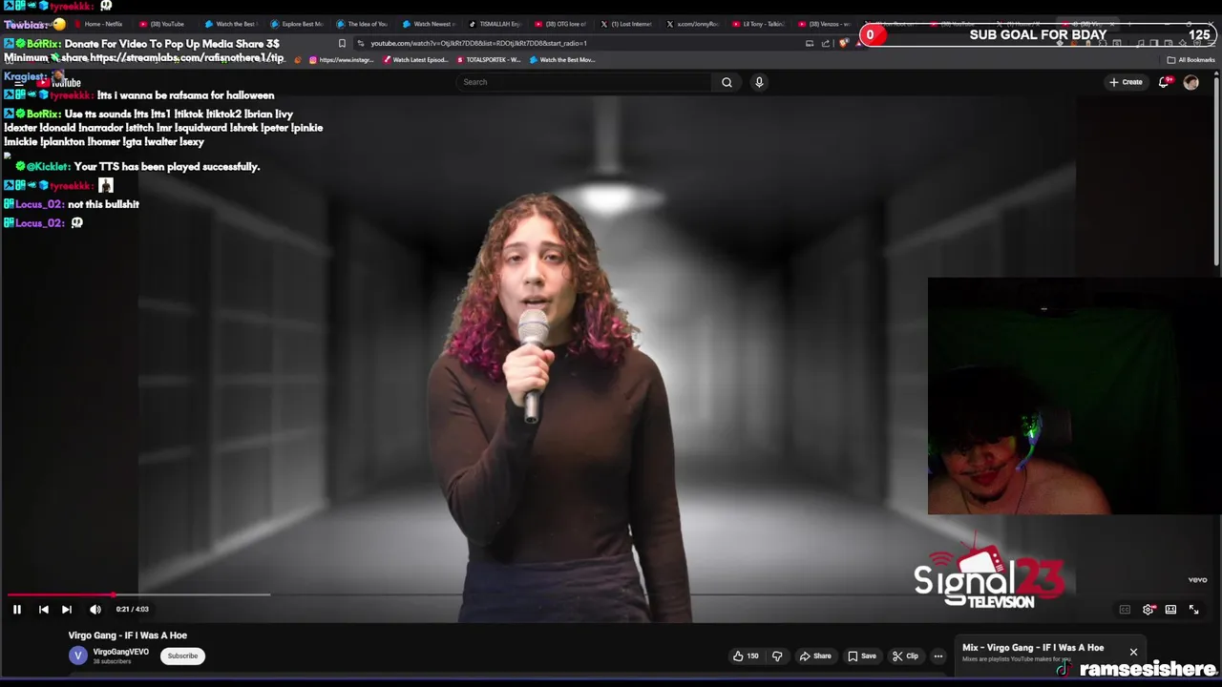The width and height of the screenshot is (1222, 687).
Task: Save the video to a playlist
Action: pyautogui.click(x=862, y=656)
